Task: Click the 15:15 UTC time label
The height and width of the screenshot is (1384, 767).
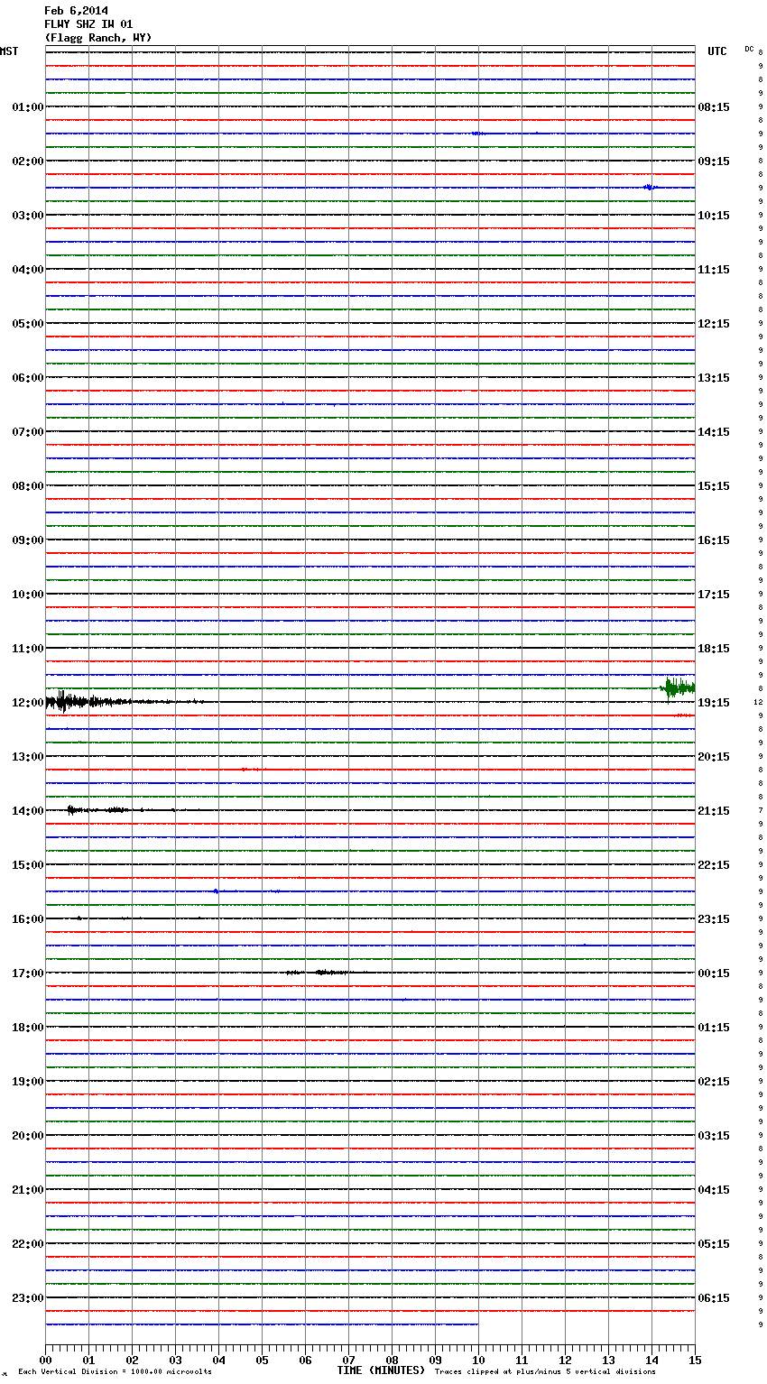Action: click(x=714, y=486)
